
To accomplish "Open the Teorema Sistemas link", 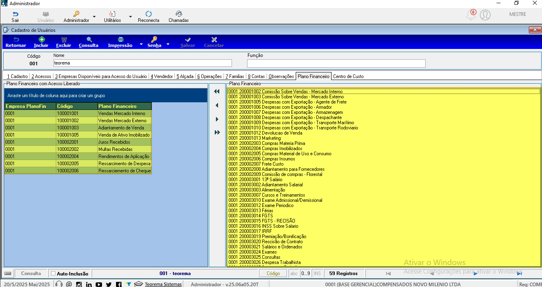I will [x=163, y=284].
